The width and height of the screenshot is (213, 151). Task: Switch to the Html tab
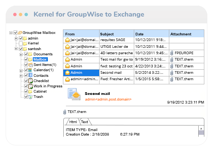[73, 122]
